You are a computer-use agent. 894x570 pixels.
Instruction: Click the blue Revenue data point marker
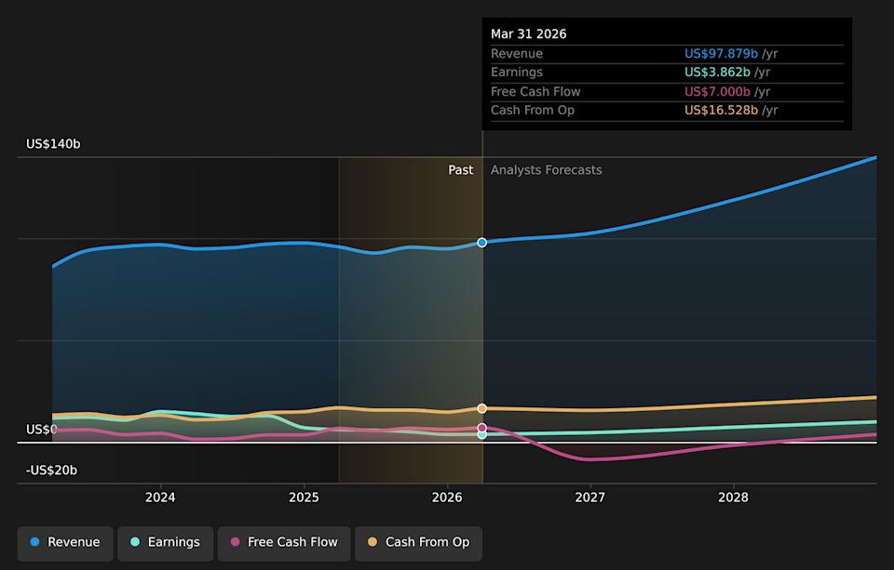[482, 243]
